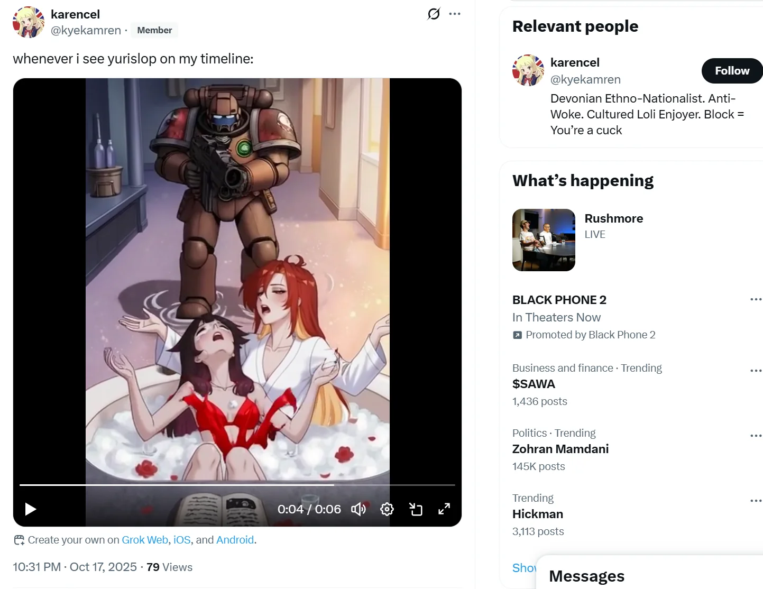Open the Android app link

235,540
